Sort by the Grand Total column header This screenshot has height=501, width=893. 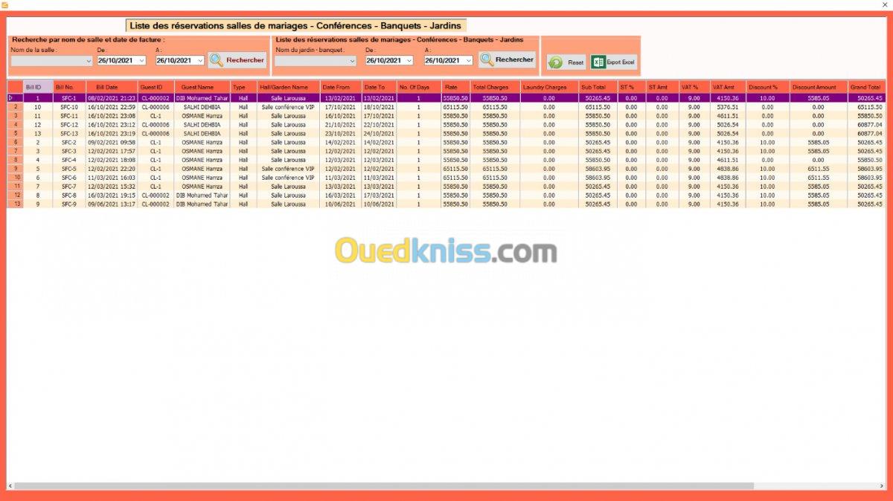(866, 87)
